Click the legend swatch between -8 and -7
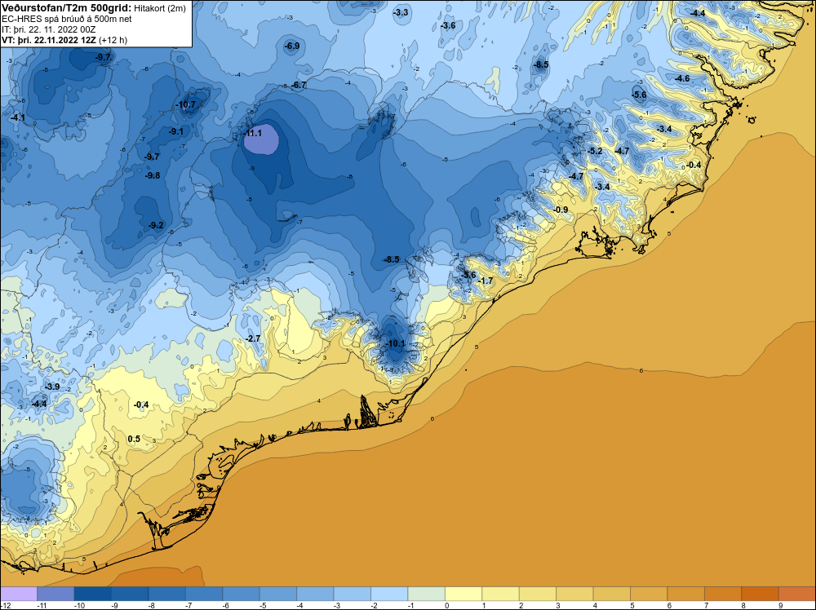 click(x=167, y=594)
